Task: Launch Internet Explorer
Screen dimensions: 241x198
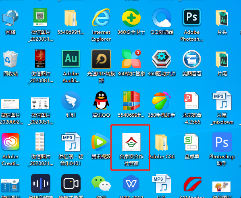Action: click(x=101, y=17)
